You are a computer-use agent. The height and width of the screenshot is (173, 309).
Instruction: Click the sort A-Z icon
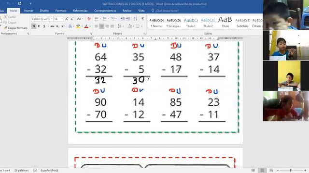135,19
